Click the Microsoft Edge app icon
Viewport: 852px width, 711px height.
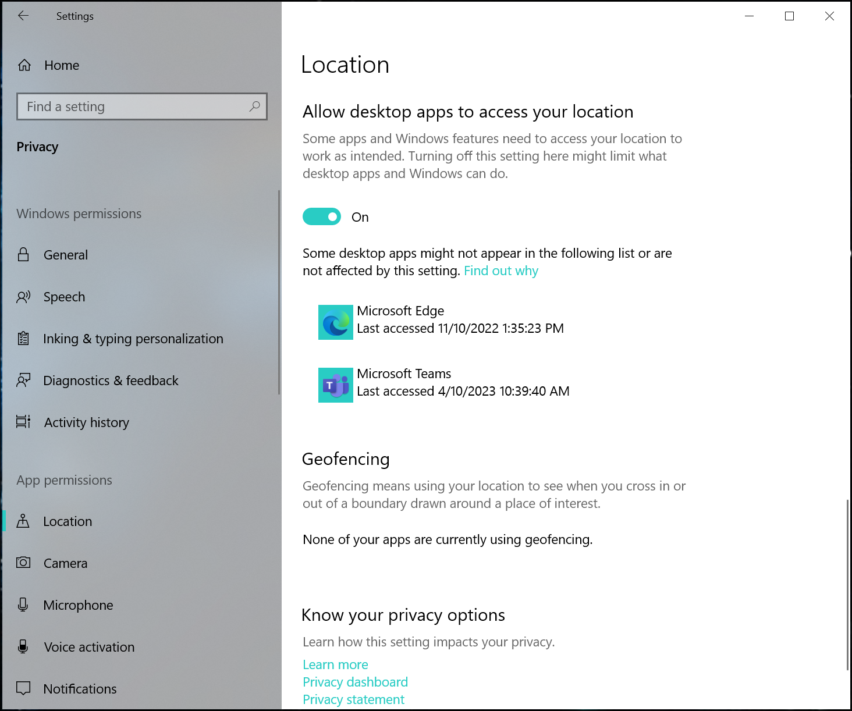pyautogui.click(x=336, y=322)
